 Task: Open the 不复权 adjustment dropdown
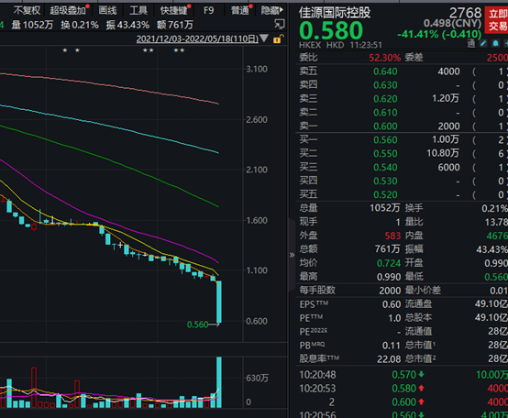27,11
